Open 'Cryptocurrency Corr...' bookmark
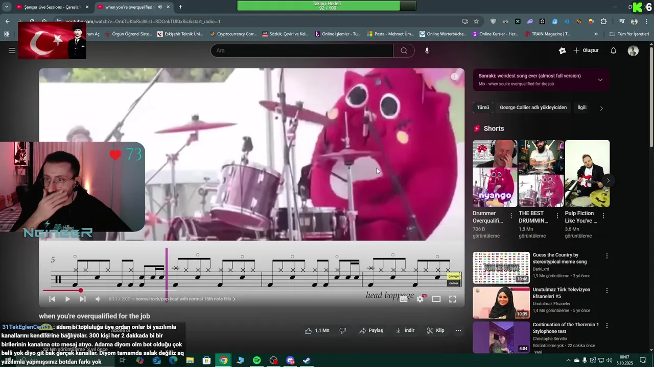654x367 pixels. click(x=233, y=34)
